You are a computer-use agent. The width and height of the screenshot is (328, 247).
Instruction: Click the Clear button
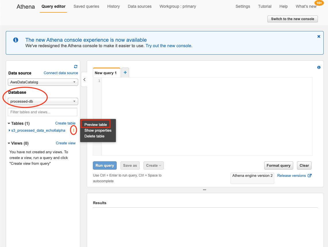click(304, 166)
